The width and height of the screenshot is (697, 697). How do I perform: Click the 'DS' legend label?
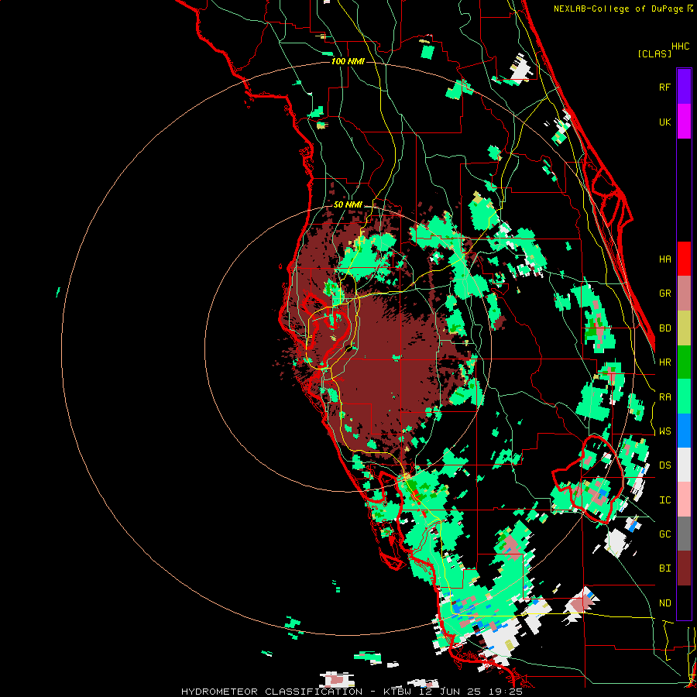pos(664,465)
